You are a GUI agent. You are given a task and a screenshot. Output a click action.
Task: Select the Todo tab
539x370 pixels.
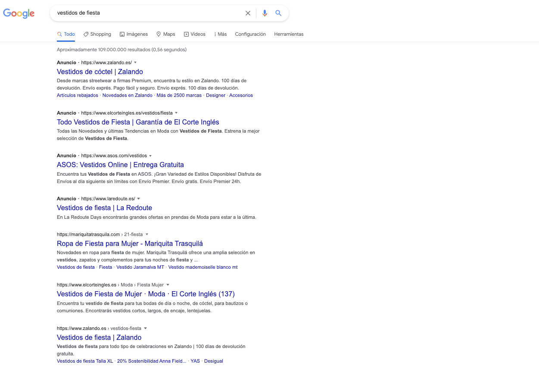(x=66, y=34)
